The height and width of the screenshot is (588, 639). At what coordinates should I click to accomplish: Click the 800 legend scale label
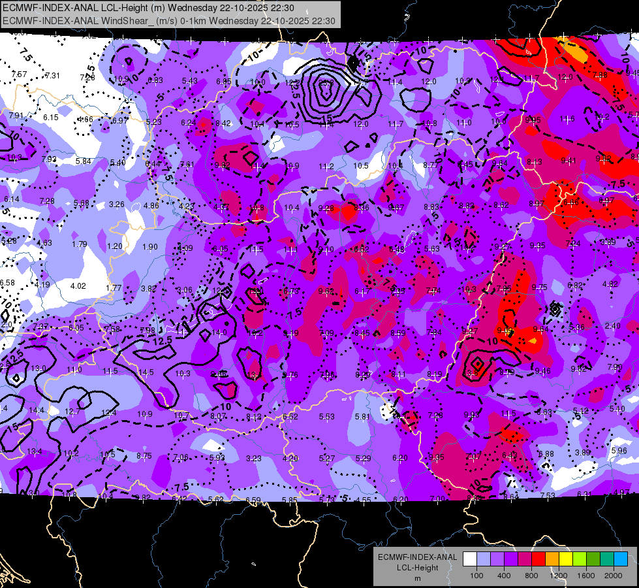531,576
